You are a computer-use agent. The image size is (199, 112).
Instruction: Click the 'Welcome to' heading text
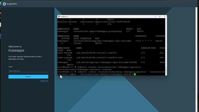[x=15, y=46]
